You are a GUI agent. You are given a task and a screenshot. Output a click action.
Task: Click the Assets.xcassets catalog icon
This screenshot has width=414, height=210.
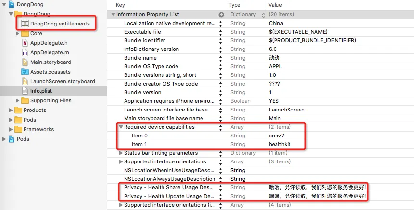coord(25,72)
